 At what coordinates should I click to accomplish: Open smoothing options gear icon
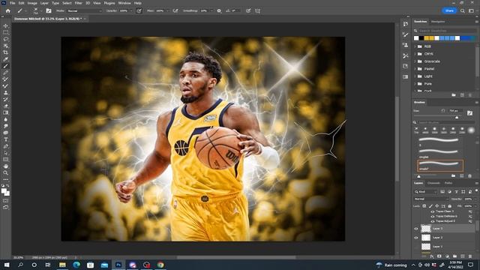coord(219,10)
